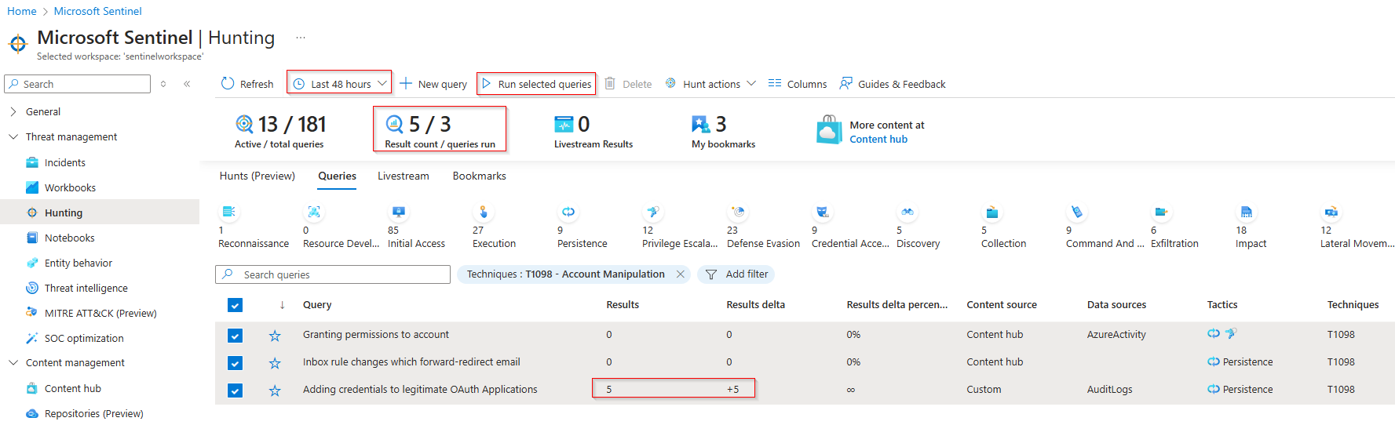Click the Reconnaissance tactic icon

(228, 212)
